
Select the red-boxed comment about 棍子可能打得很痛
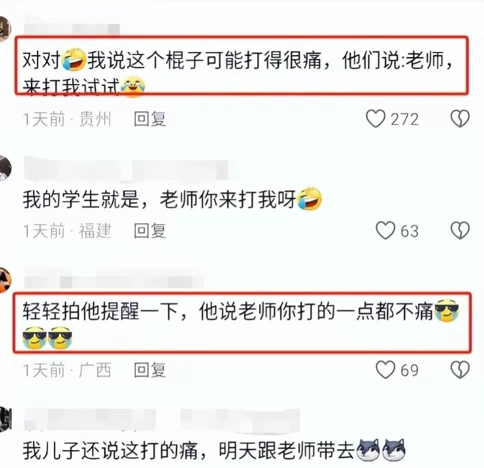(241, 65)
